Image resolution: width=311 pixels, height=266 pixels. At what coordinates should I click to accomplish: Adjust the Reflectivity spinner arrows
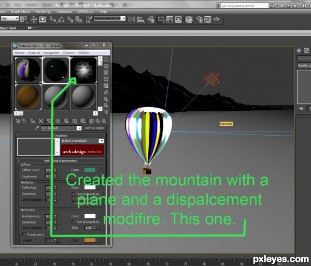click(x=55, y=187)
